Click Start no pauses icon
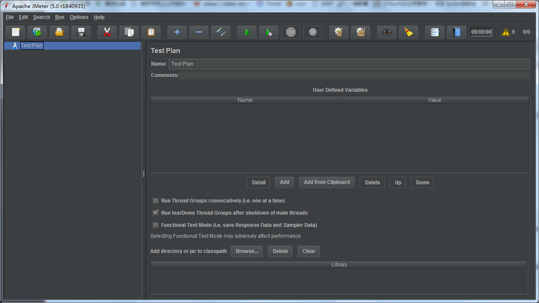This screenshot has width=539, height=303. tap(269, 32)
